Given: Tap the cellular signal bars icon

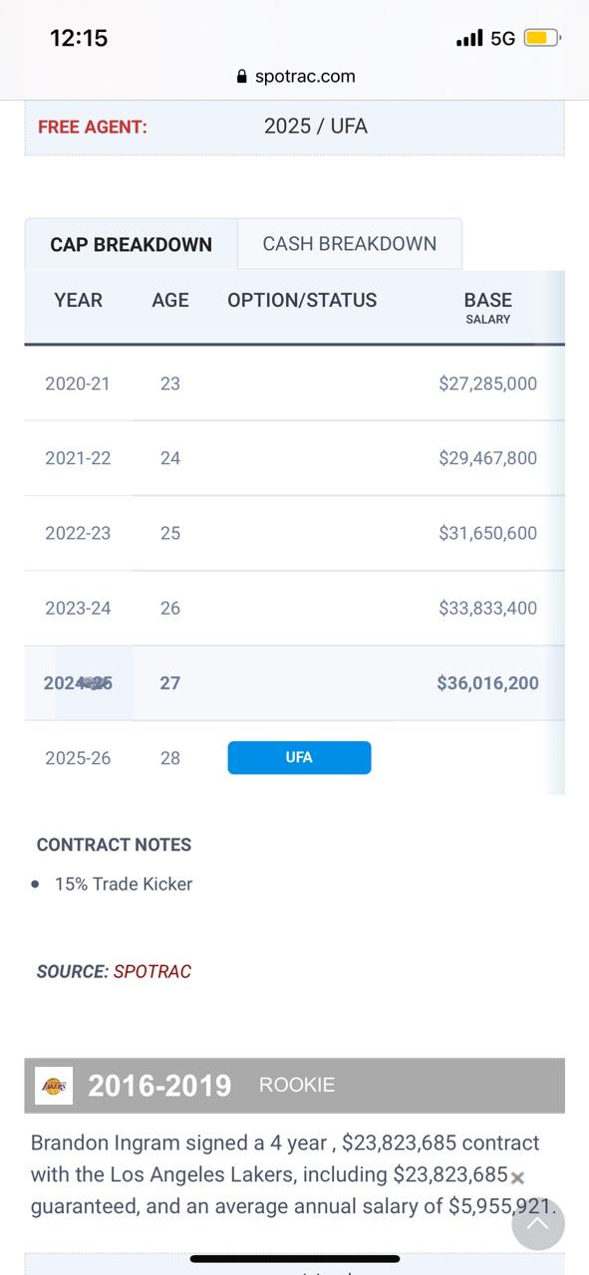Looking at the screenshot, I should click(469, 38).
